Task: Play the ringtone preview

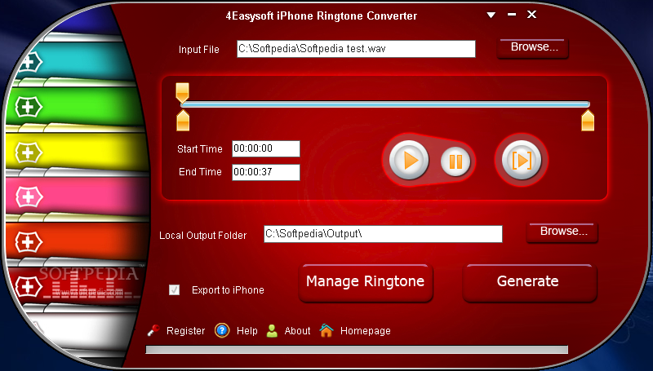Action: 409,160
